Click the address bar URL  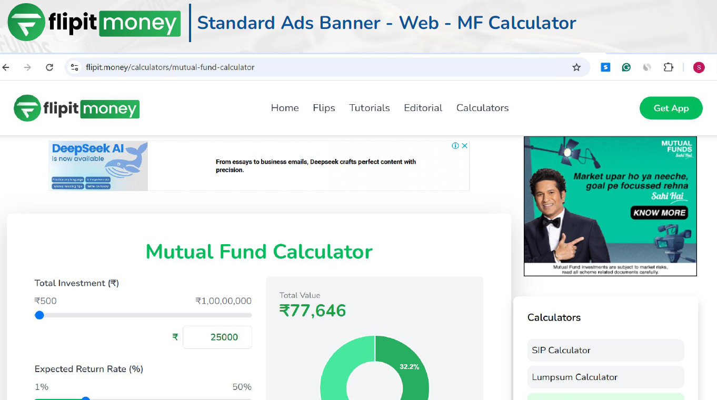[x=170, y=67]
